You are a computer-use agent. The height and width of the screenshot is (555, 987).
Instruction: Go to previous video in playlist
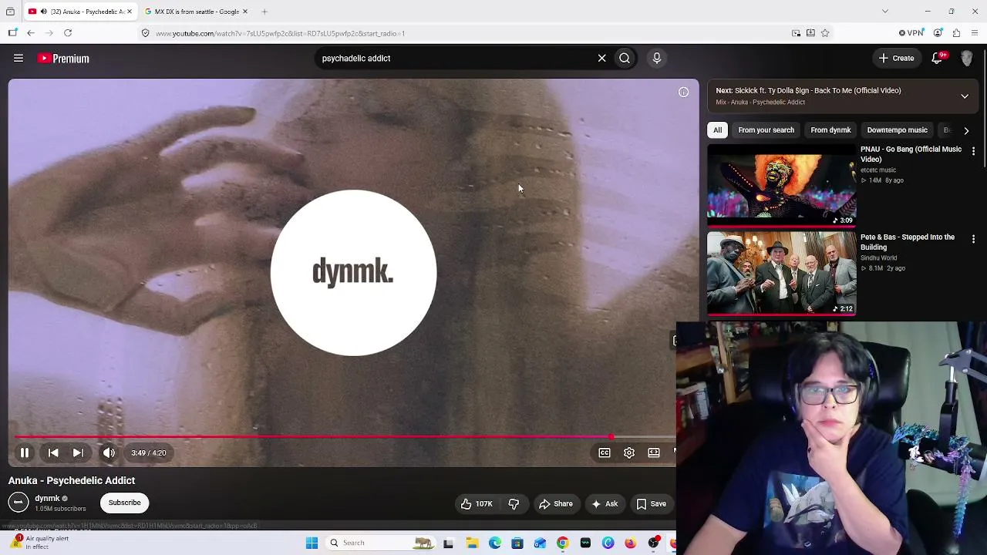tap(53, 453)
